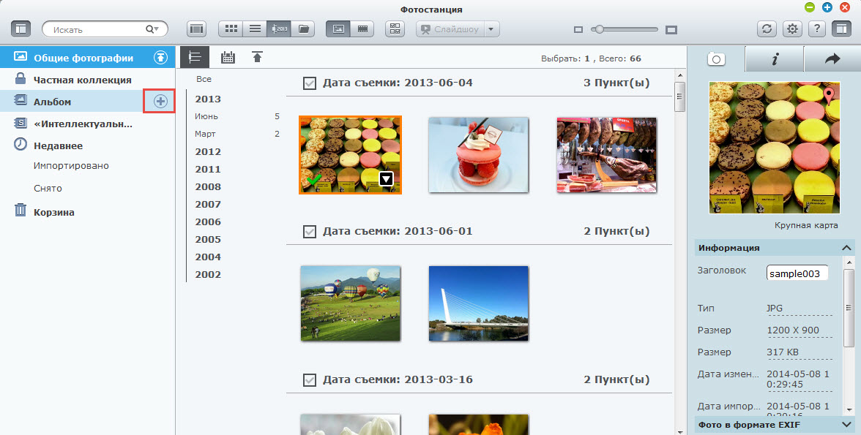
Task: Switch to the calendar view tab
Action: (228, 57)
